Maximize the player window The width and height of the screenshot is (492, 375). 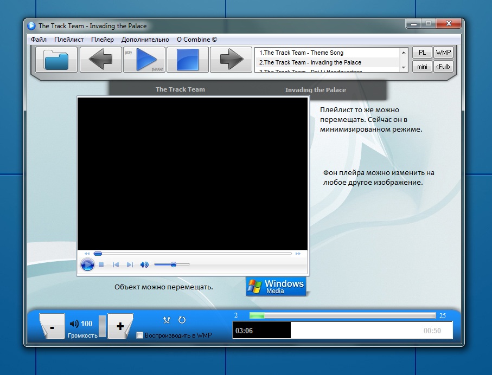click(429, 23)
